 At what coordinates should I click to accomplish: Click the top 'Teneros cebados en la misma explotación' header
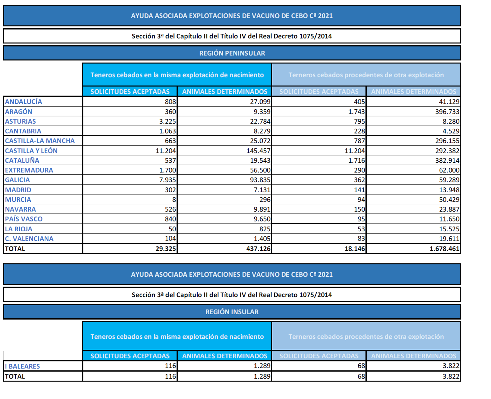(177, 75)
